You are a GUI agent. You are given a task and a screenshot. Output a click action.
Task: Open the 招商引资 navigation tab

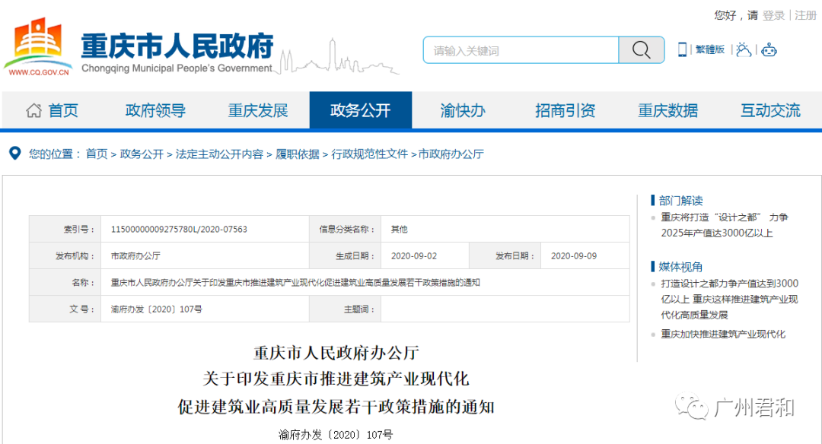(565, 110)
